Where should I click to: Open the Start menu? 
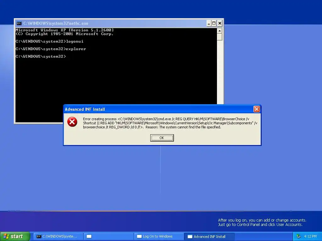point(15,236)
